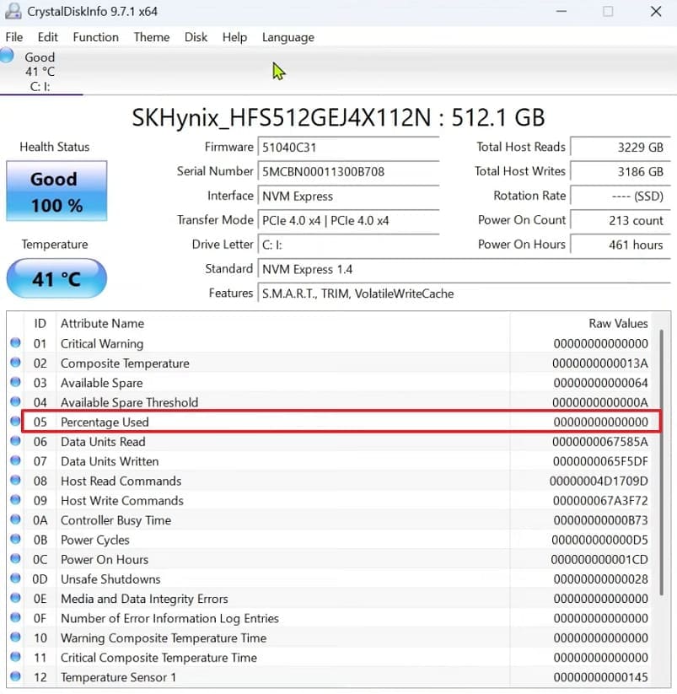677x694 pixels.
Task: Click the status dot for Media and Data Integrity Errors
Action: pyautogui.click(x=15, y=598)
